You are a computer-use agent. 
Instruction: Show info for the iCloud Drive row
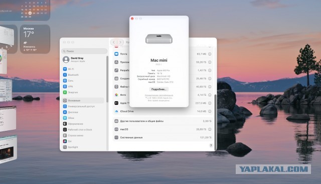point(210,111)
